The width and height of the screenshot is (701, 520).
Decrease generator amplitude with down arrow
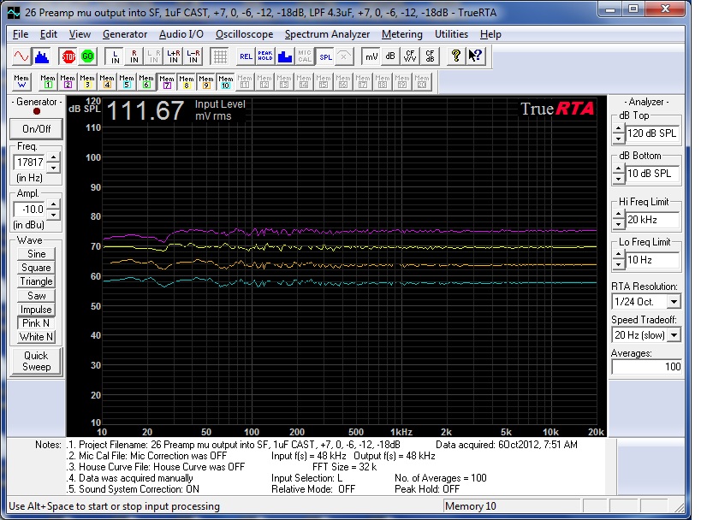[53, 215]
